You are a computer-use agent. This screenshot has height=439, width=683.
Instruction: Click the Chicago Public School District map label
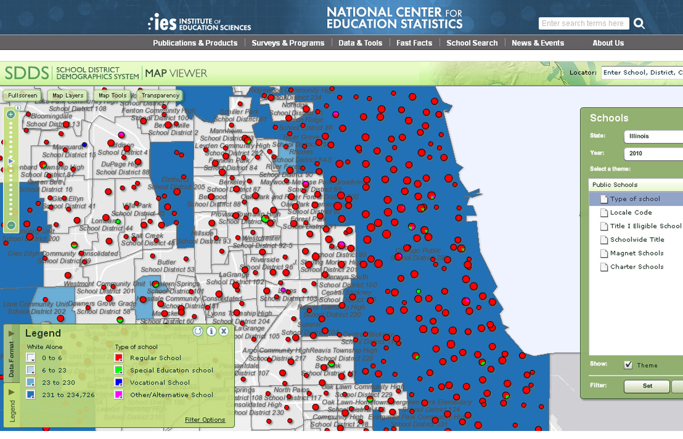(418, 254)
